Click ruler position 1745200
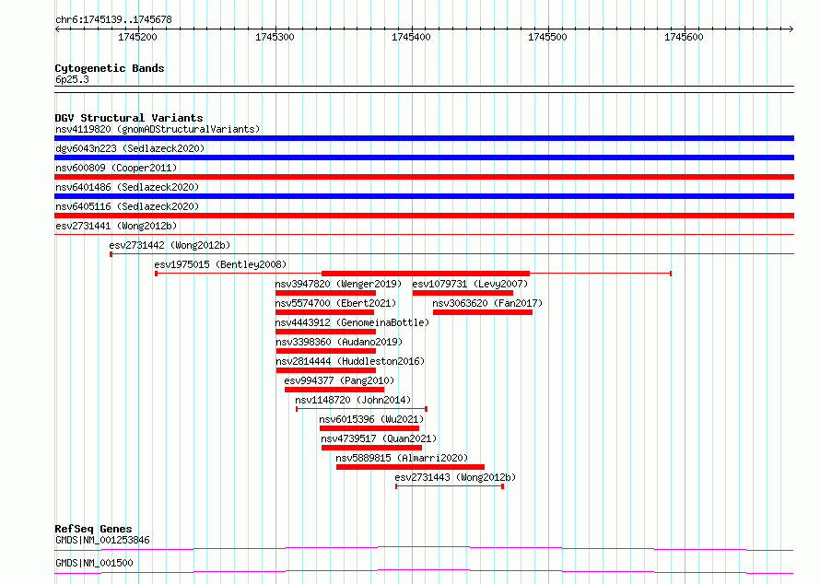Image resolution: width=820 pixels, height=584 pixels. pyautogui.click(x=137, y=37)
